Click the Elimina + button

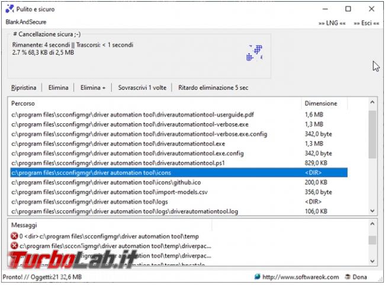(x=93, y=88)
